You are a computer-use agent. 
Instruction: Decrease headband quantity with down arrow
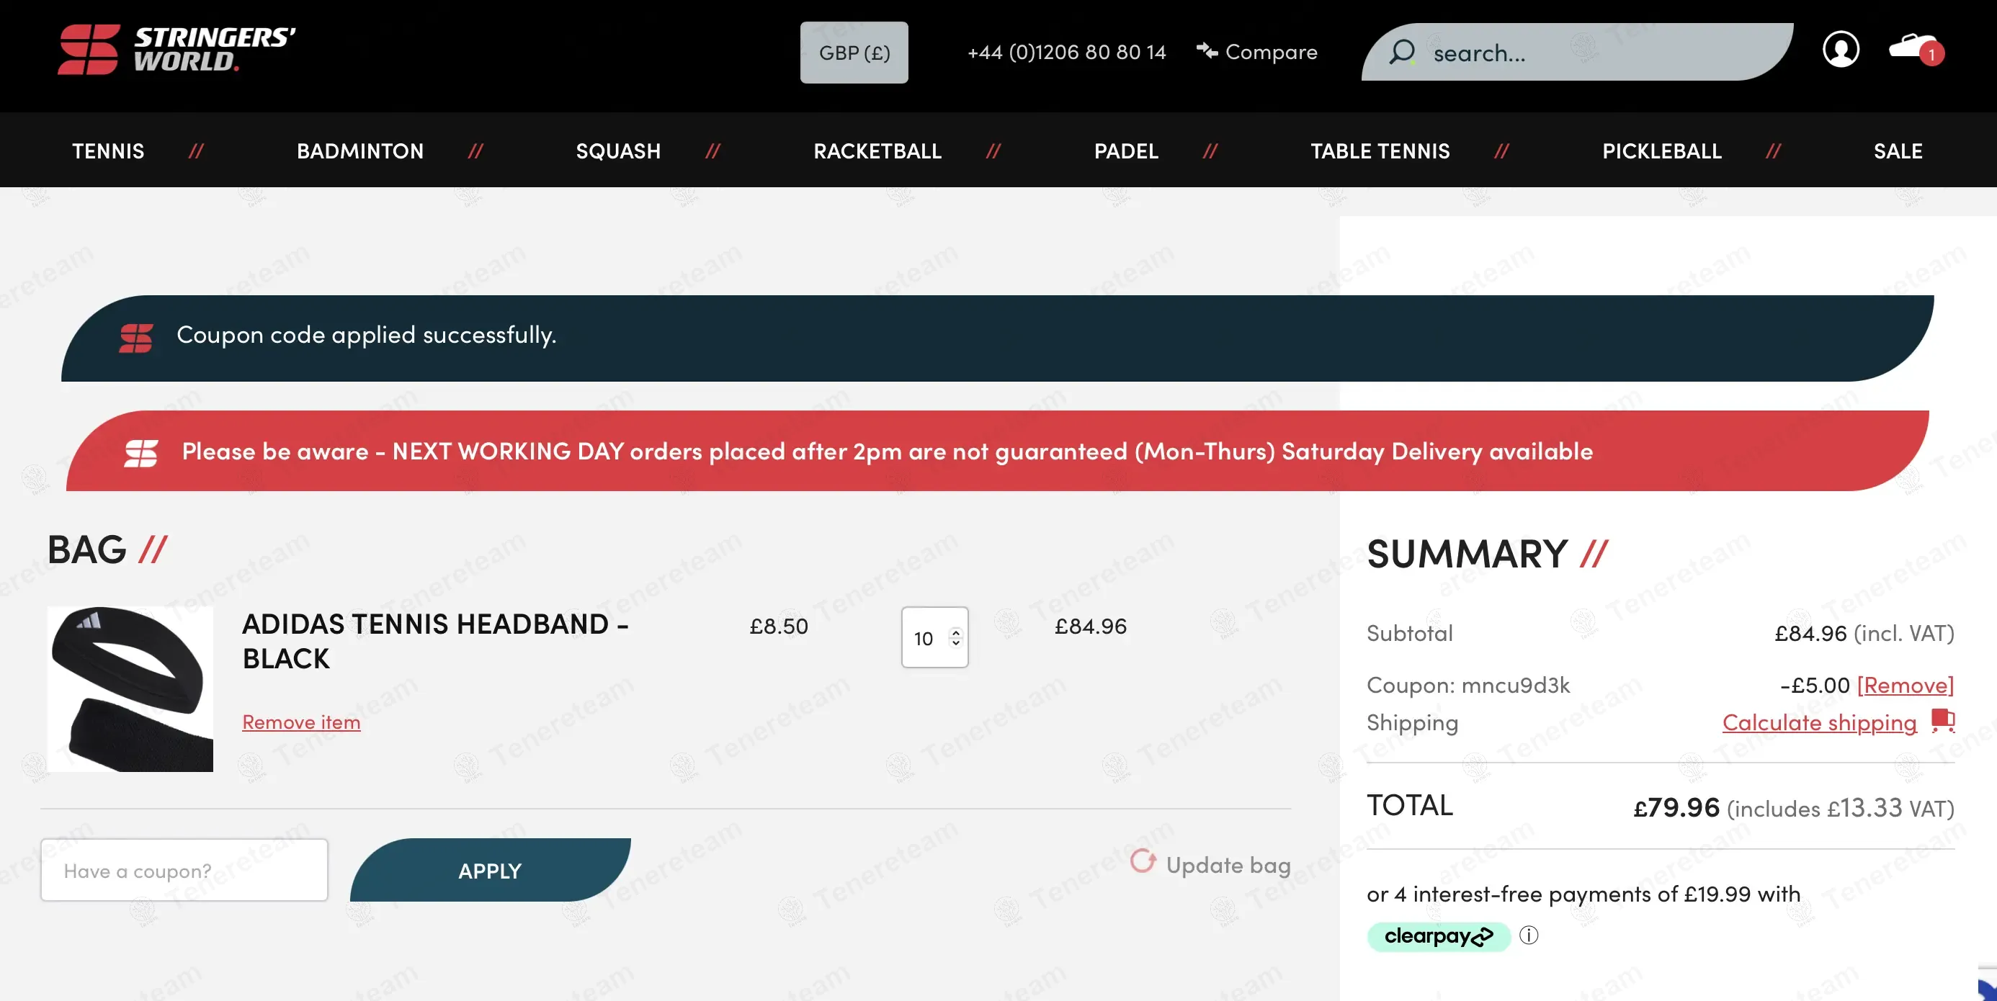956,643
